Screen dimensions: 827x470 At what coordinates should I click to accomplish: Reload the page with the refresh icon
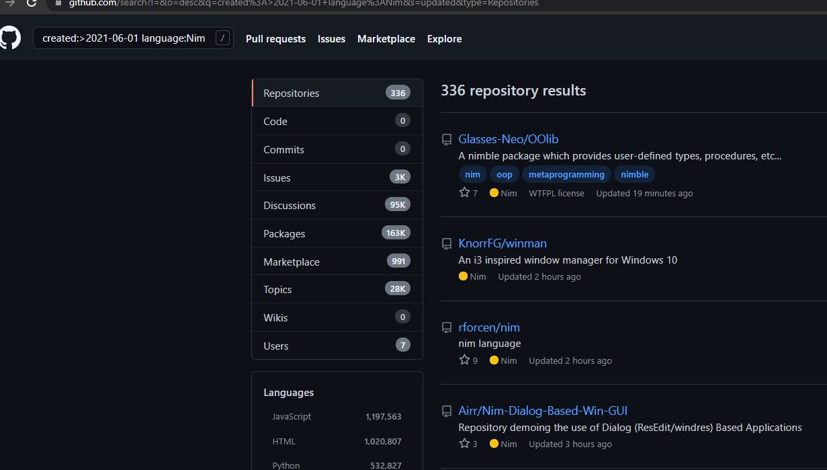coord(32,3)
